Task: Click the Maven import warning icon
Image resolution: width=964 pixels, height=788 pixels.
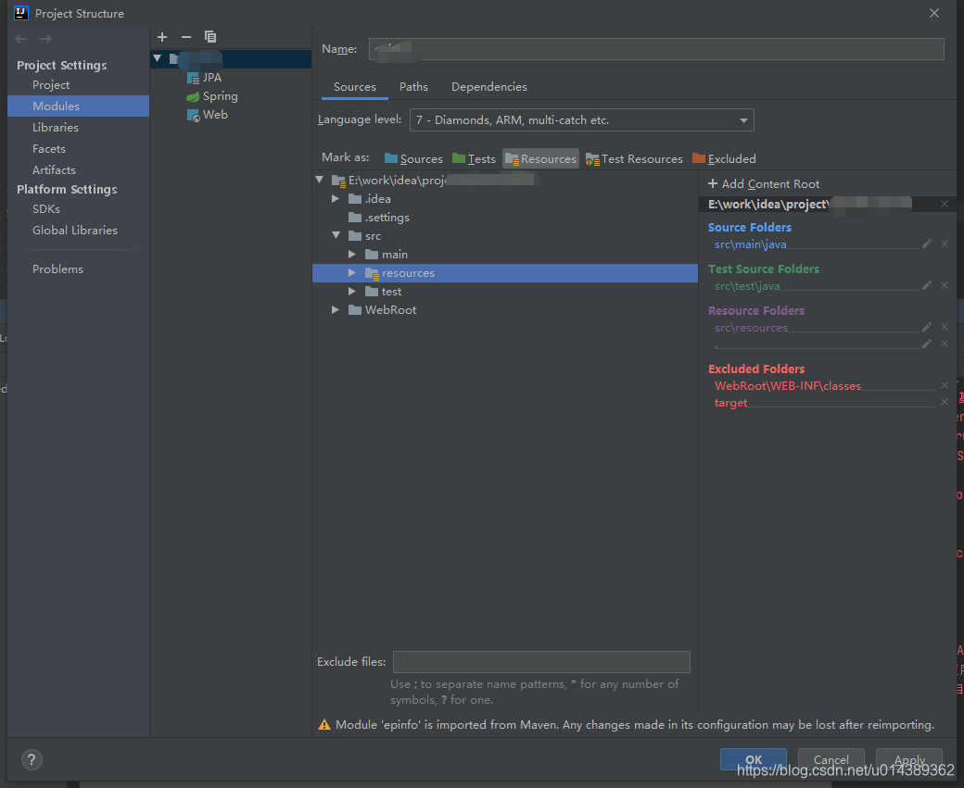Action: point(324,725)
